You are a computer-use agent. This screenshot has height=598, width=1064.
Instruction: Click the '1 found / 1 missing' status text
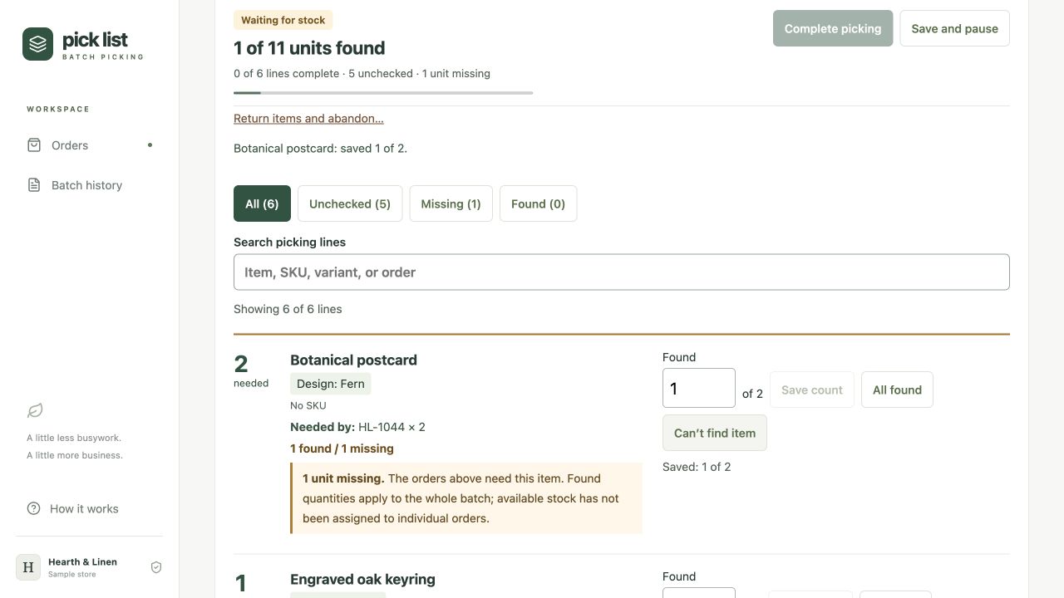point(342,448)
